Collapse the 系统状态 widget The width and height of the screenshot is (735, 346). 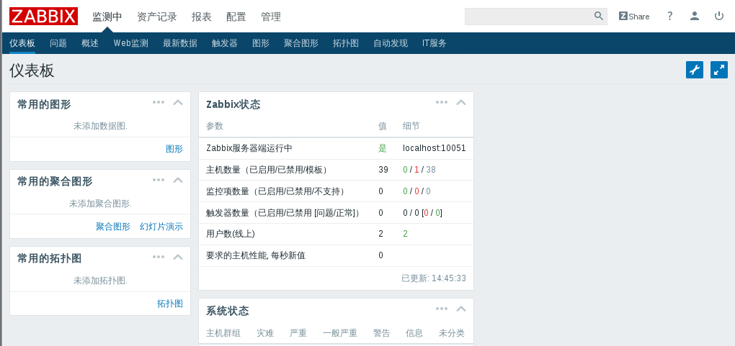coord(461,309)
